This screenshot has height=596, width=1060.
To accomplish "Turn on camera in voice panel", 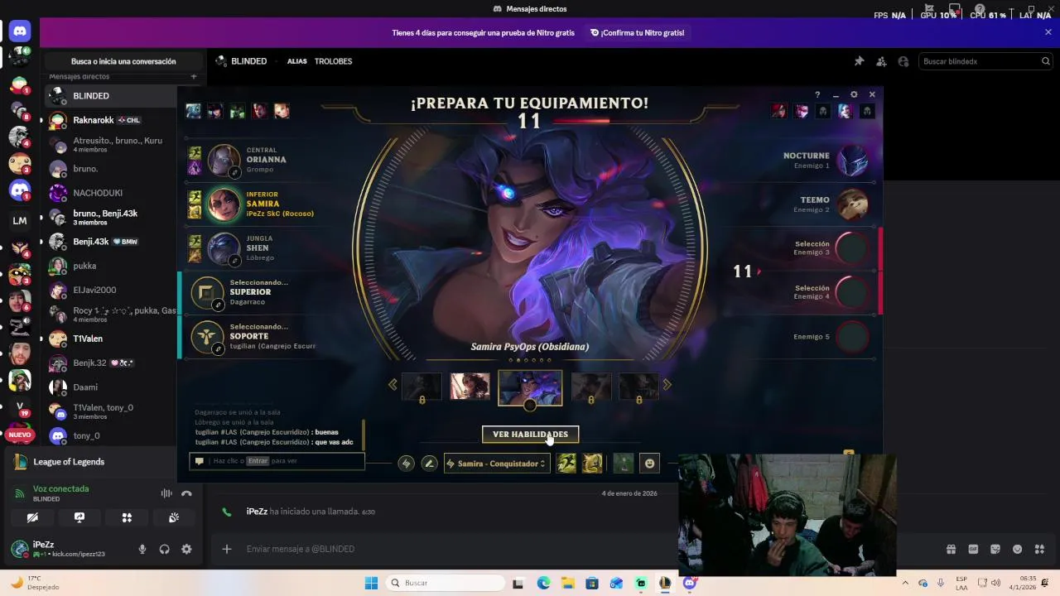I will pos(32,517).
